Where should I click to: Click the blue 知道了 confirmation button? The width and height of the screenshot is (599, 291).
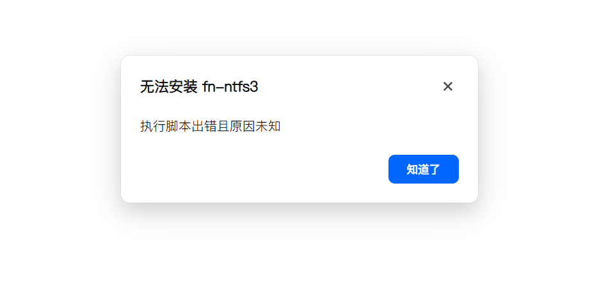coord(423,169)
